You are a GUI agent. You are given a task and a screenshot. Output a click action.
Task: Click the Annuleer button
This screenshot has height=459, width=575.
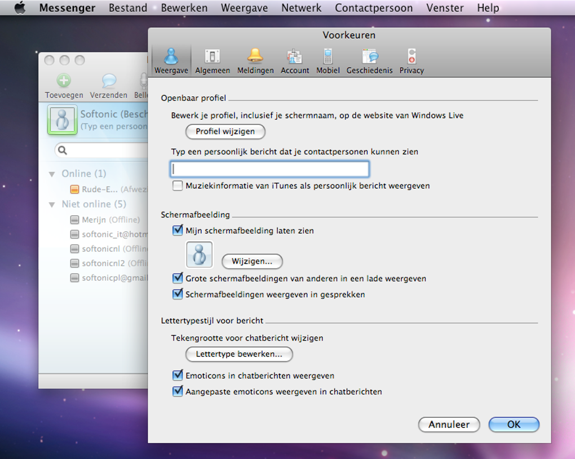(449, 425)
